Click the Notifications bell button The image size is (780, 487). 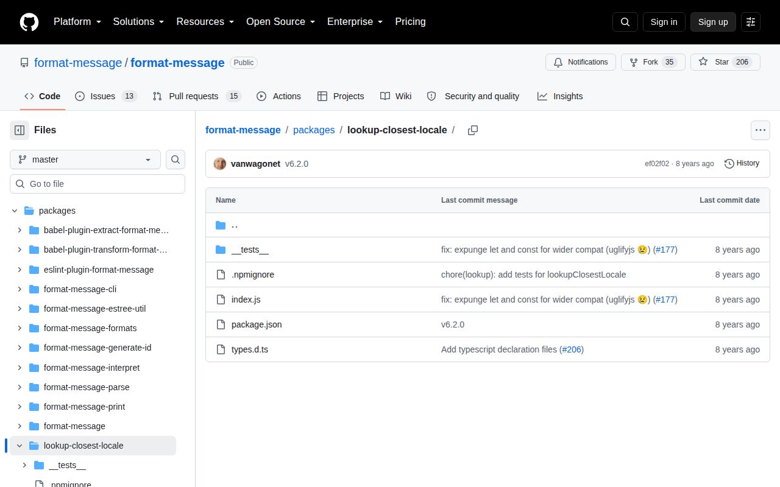click(581, 62)
